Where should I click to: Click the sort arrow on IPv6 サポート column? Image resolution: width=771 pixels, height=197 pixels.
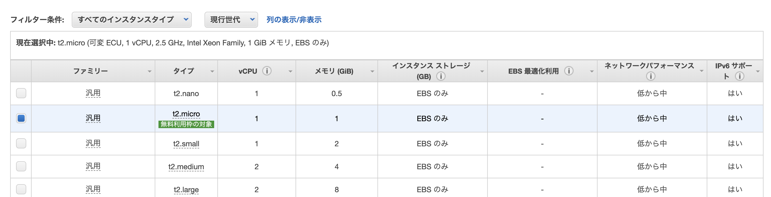tap(758, 71)
